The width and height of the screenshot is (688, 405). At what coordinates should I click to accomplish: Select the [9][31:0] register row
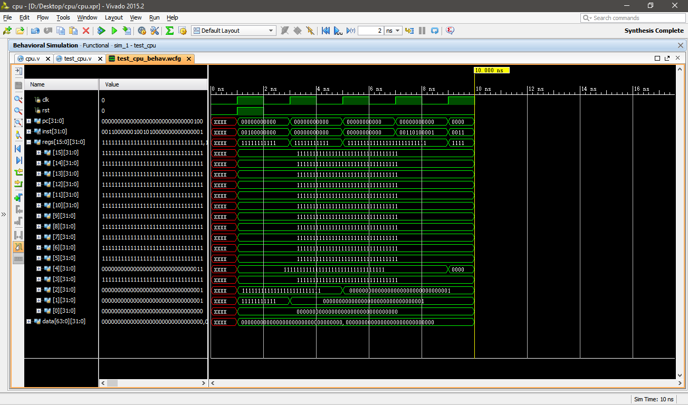(62, 216)
